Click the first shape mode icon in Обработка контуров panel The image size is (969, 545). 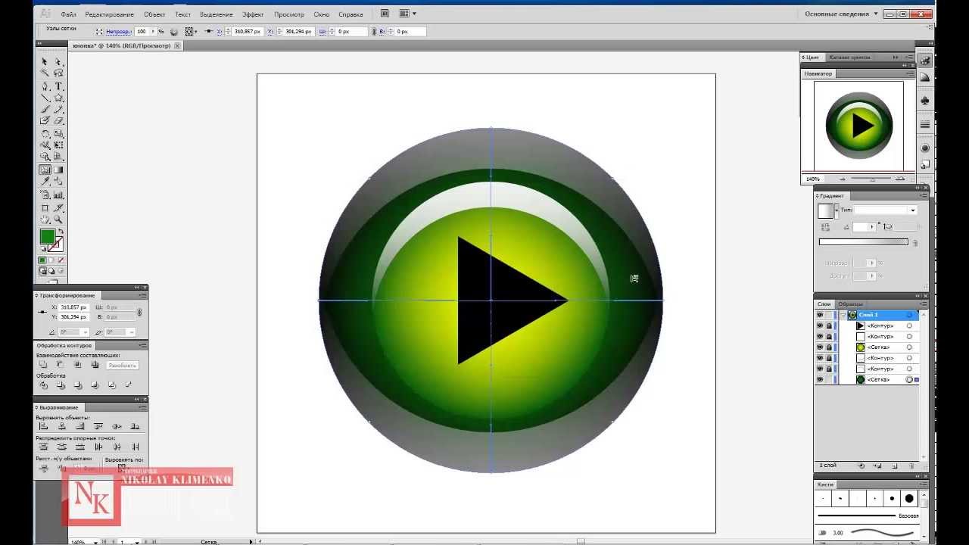pos(42,364)
